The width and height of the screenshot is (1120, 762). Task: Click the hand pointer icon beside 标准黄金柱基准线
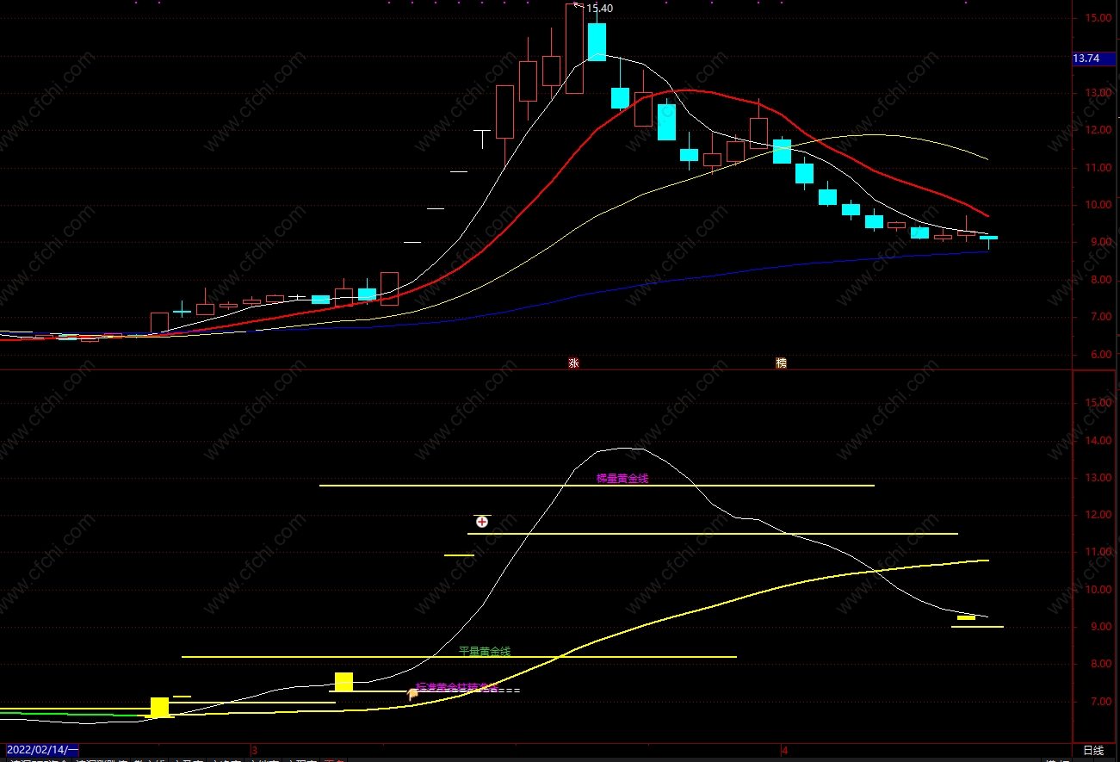pos(412,692)
